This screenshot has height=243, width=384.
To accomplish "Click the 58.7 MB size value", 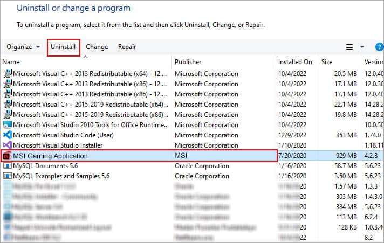I will coord(346,166).
